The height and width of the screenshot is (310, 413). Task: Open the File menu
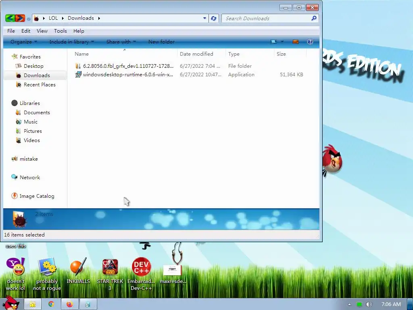pyautogui.click(x=11, y=31)
